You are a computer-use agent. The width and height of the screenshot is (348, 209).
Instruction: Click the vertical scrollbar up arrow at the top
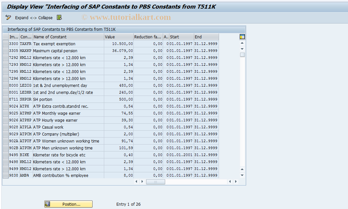(242, 43)
